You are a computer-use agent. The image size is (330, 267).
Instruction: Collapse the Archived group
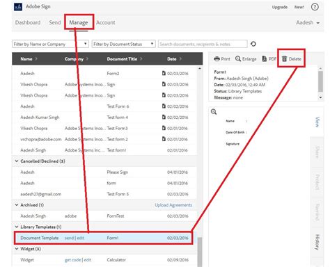coord(17,205)
